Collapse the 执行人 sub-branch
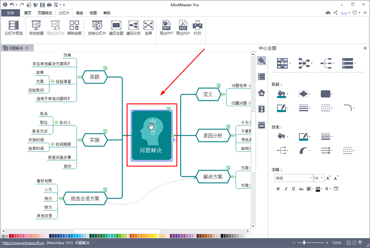Screen dimensions: 370x248 (x=56, y=122)
